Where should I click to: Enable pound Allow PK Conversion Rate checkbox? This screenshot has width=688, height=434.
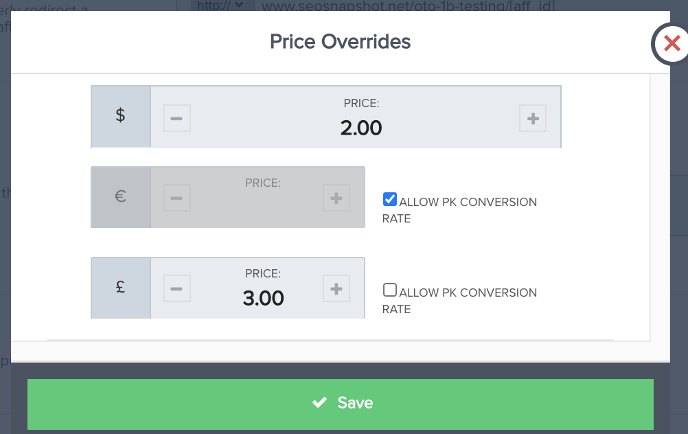pos(390,290)
